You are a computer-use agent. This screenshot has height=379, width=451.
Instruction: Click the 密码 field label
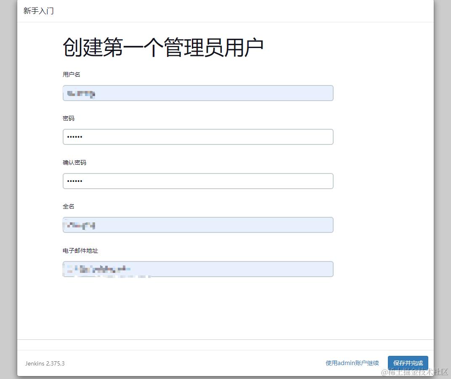click(69, 118)
